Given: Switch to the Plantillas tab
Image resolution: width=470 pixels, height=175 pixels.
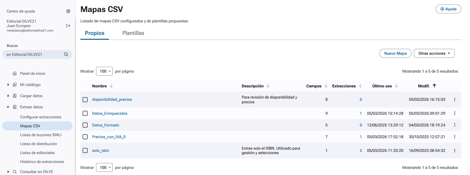Looking at the screenshot, I should (133, 33).
